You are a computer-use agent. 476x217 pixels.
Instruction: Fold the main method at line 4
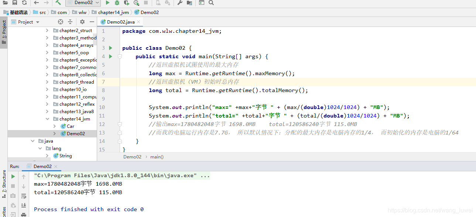[120, 56]
